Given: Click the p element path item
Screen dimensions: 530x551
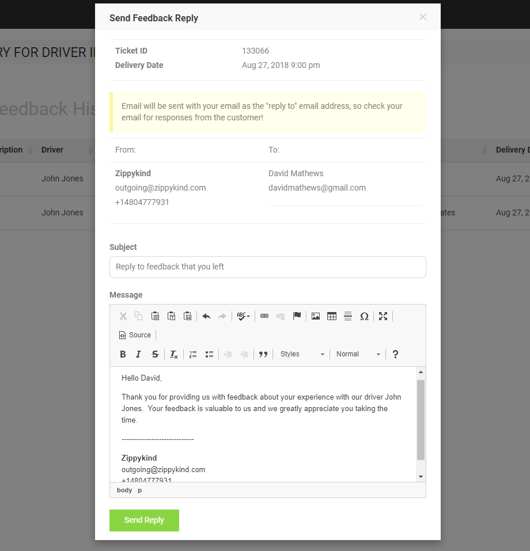Looking at the screenshot, I should tap(139, 490).
